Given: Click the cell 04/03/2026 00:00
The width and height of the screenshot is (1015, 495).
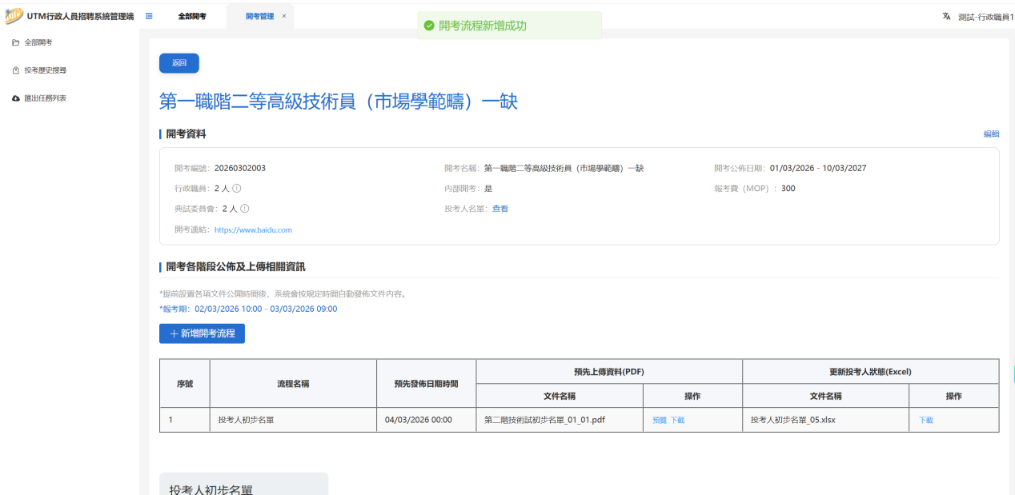Looking at the screenshot, I should (x=419, y=420).
